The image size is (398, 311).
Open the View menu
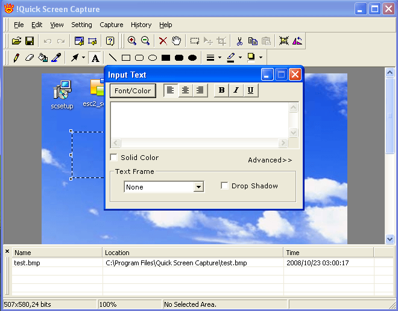[x=57, y=25]
